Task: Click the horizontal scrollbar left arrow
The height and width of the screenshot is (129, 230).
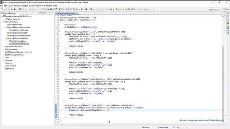Action: (61, 124)
